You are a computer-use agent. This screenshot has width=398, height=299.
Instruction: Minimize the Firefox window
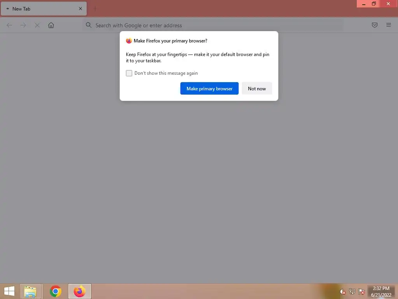(x=364, y=4)
